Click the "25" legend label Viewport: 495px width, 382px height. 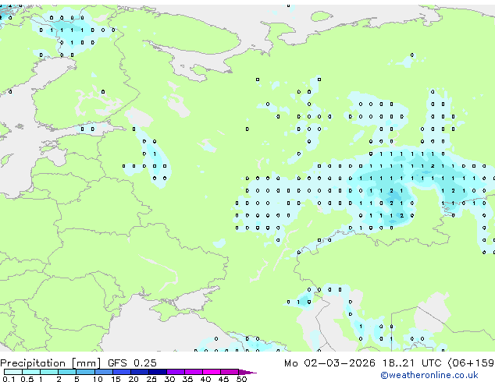(x=151, y=379)
